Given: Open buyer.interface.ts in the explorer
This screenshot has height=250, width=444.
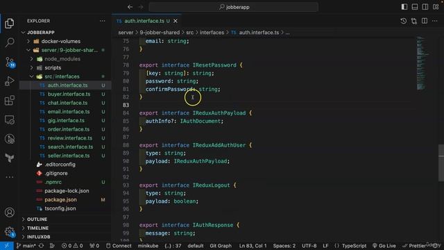Looking at the screenshot, I should click(69, 94).
